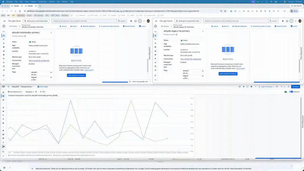The image size is (304, 171).
Task: Go back in Chrome history
Action: pos(3,11)
